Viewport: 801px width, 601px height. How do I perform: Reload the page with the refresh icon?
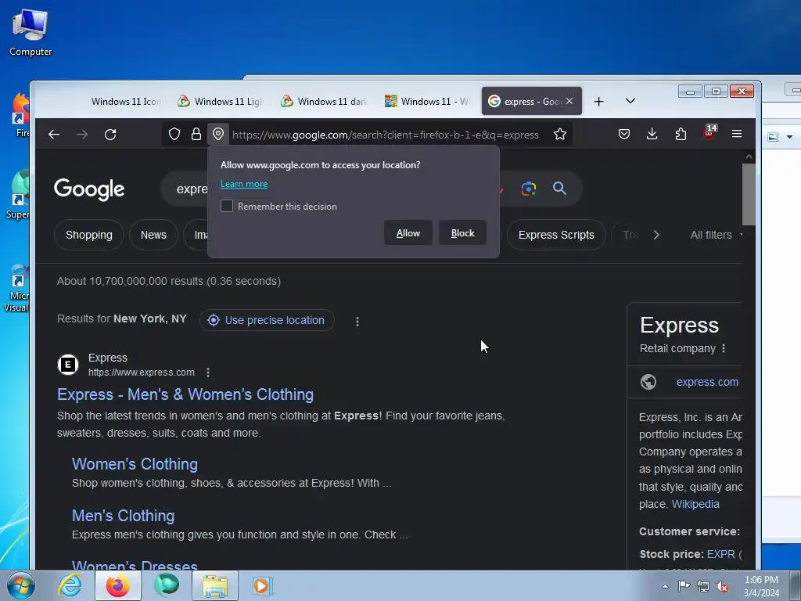click(110, 135)
